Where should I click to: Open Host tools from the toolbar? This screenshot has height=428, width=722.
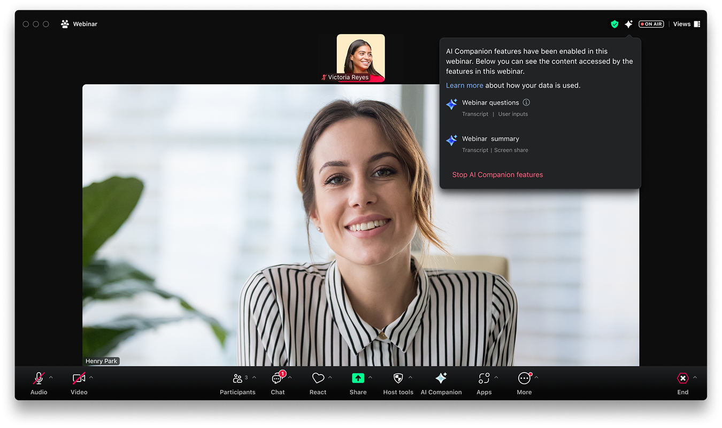tap(398, 378)
